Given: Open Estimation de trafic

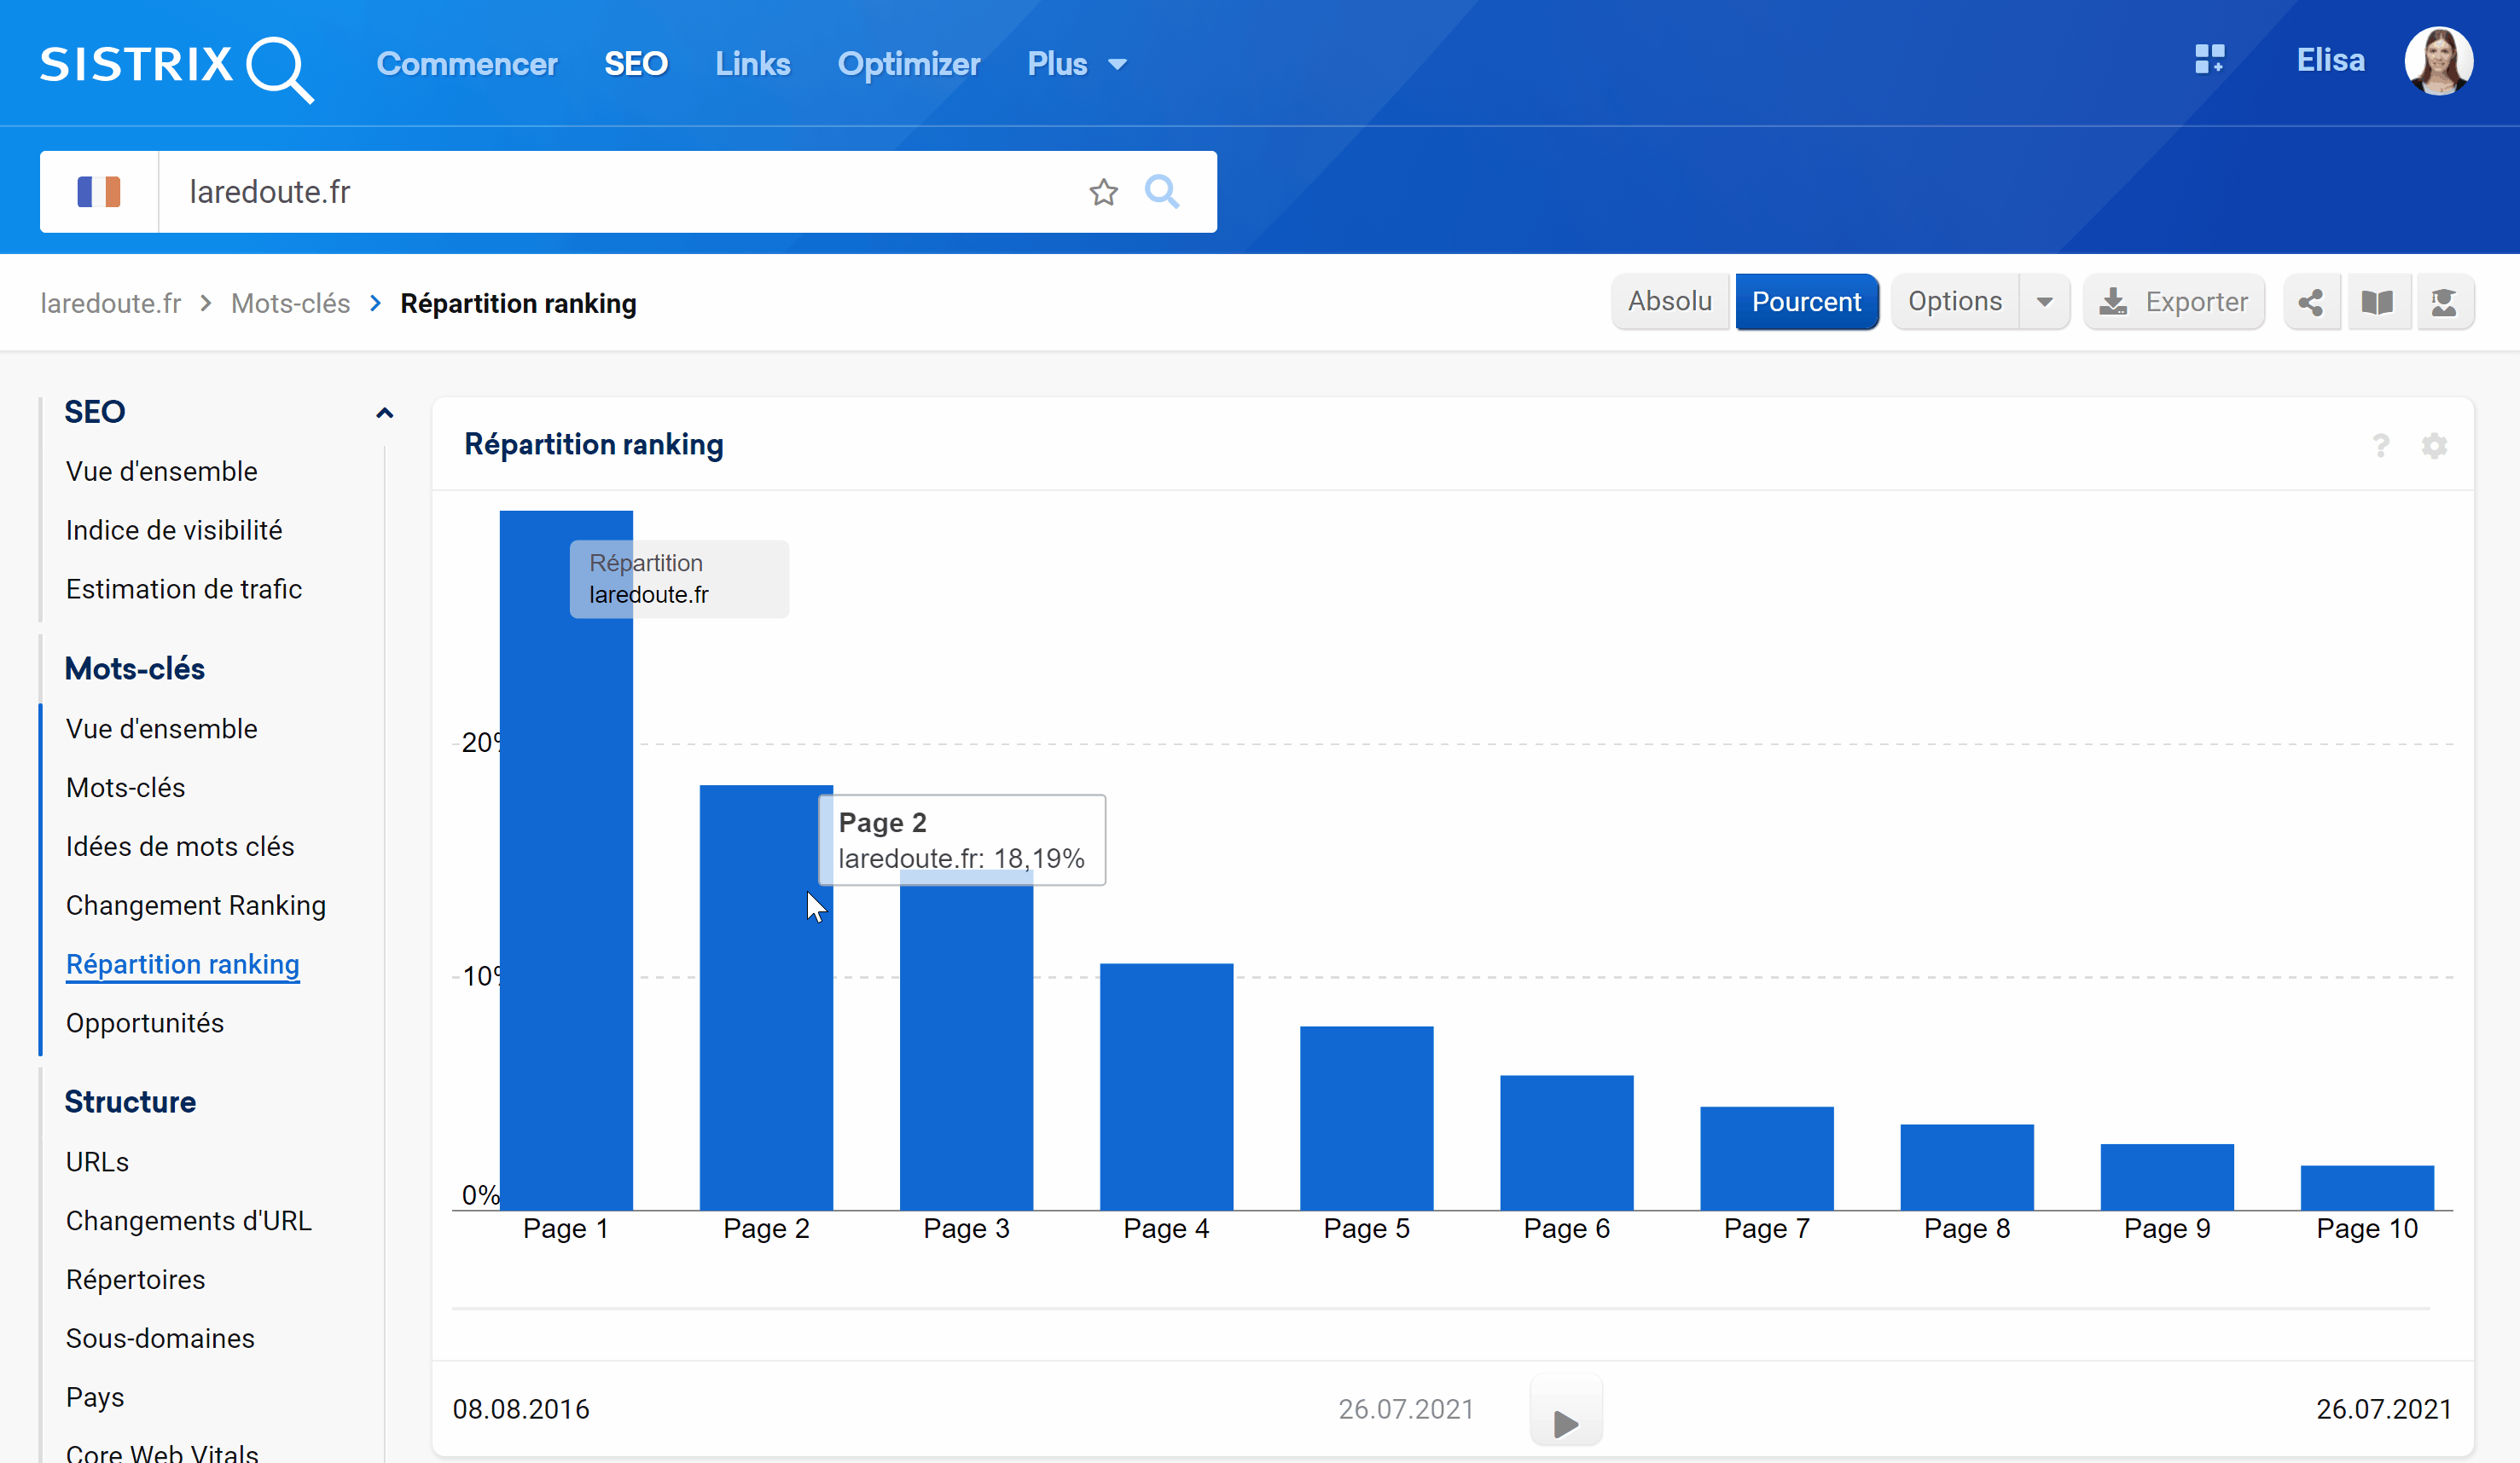Looking at the screenshot, I should tap(183, 590).
